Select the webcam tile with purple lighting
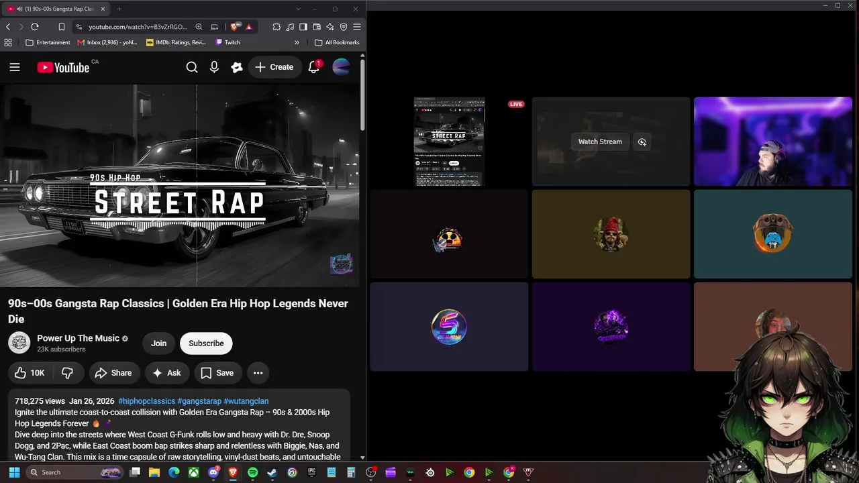The height and width of the screenshot is (483, 859). click(773, 142)
